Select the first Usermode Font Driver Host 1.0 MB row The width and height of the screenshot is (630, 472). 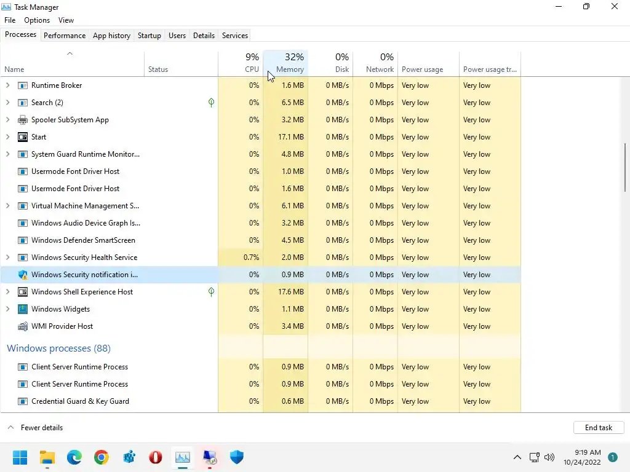pos(260,172)
